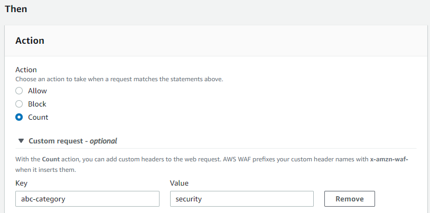Click the bold Action panel header

[30, 41]
